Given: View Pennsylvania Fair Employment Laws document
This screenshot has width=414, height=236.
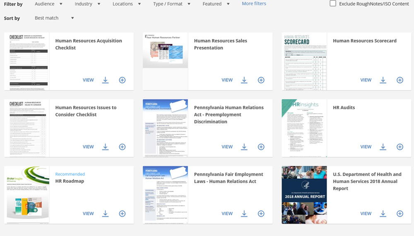Looking at the screenshot, I should pyautogui.click(x=227, y=214).
